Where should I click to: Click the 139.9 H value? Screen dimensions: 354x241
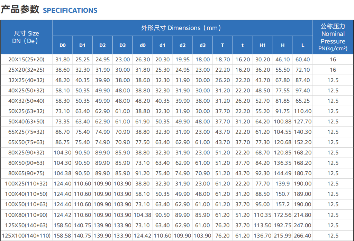click(x=283, y=184)
